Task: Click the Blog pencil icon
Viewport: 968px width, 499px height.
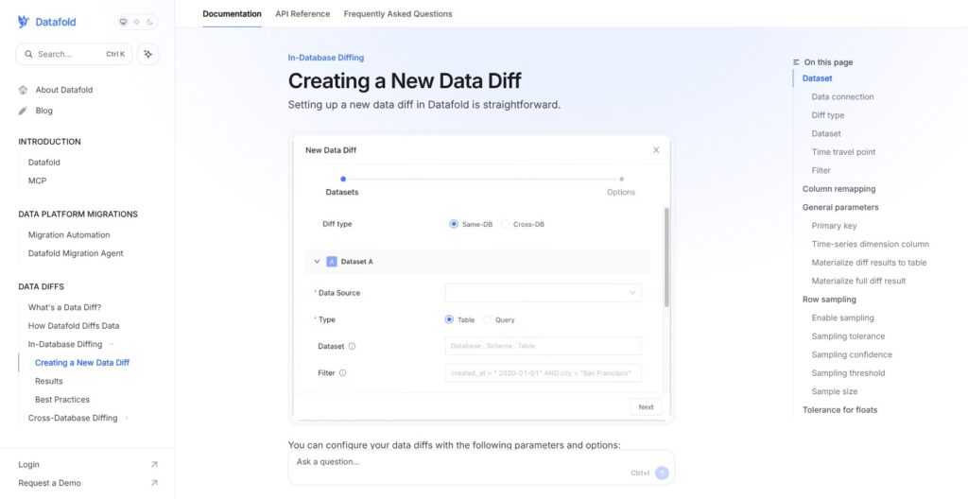Action: pyautogui.click(x=23, y=111)
